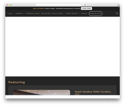
Task: Close the window with red button
Action: point(7,5)
